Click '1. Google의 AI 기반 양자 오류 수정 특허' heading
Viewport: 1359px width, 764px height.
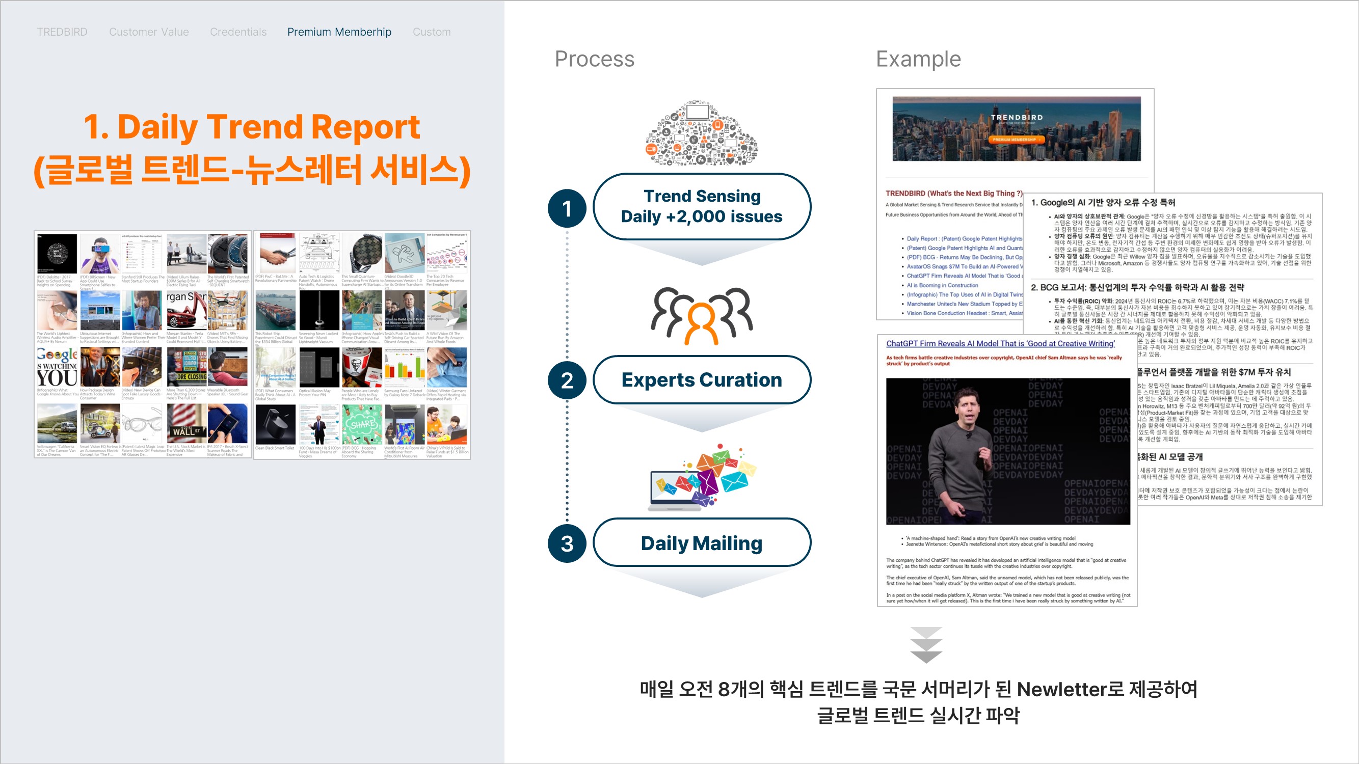pyautogui.click(x=1103, y=203)
